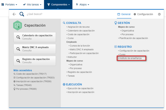The width and height of the screenshot is (166, 110).
Task: Click magnifier icon in Matriz DNC X empleado card
Action: (x=18, y=49)
